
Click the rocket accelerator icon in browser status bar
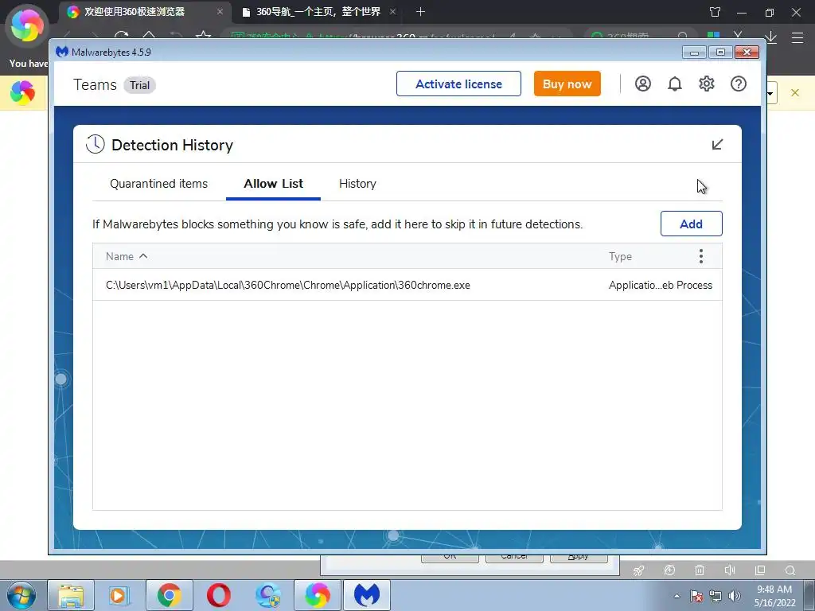[x=639, y=570]
